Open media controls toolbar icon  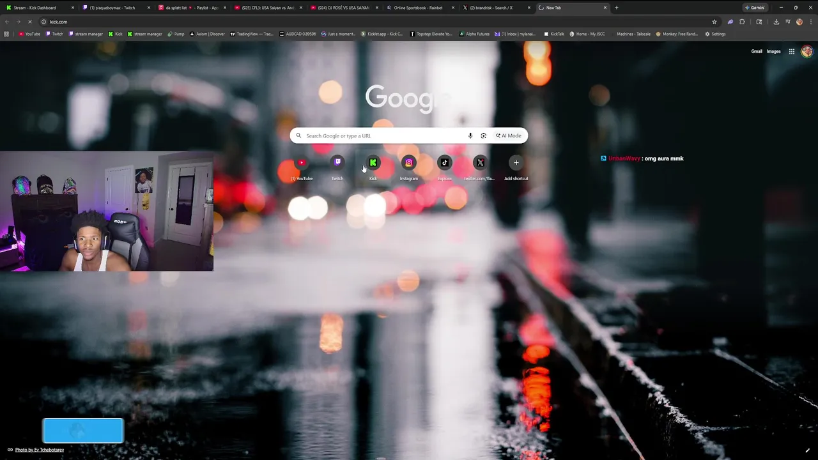(788, 22)
